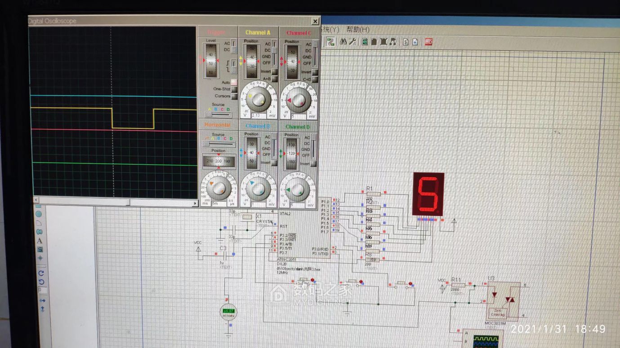Image resolution: width=620 pixels, height=348 pixels.
Task: Toggle trigger One-Shot button
Action: click(x=234, y=89)
